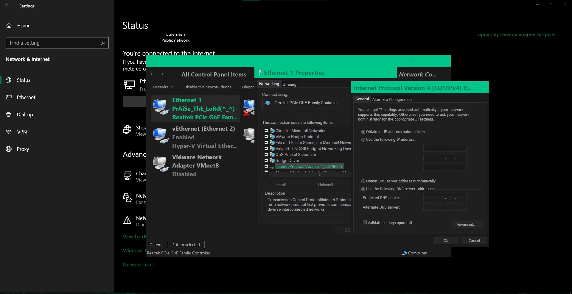Open the General tab in IPv4 properties
This screenshot has width=572, height=294.
point(362,99)
